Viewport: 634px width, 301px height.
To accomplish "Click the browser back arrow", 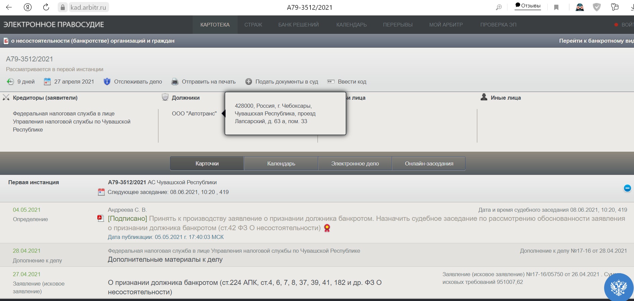I will (x=9, y=7).
